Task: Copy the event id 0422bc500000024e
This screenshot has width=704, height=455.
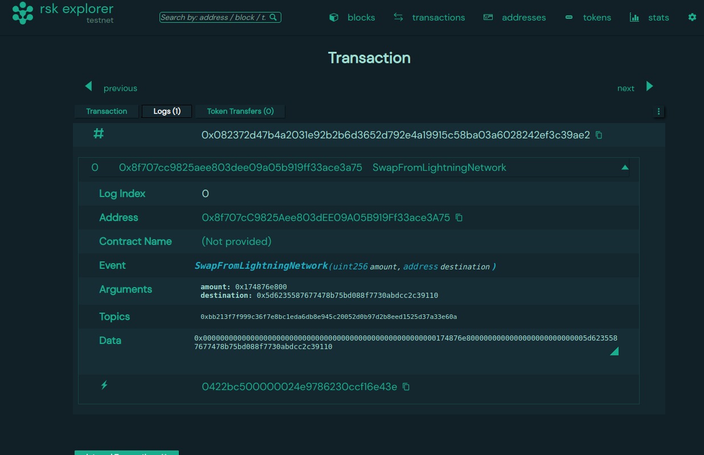Action: tap(406, 387)
